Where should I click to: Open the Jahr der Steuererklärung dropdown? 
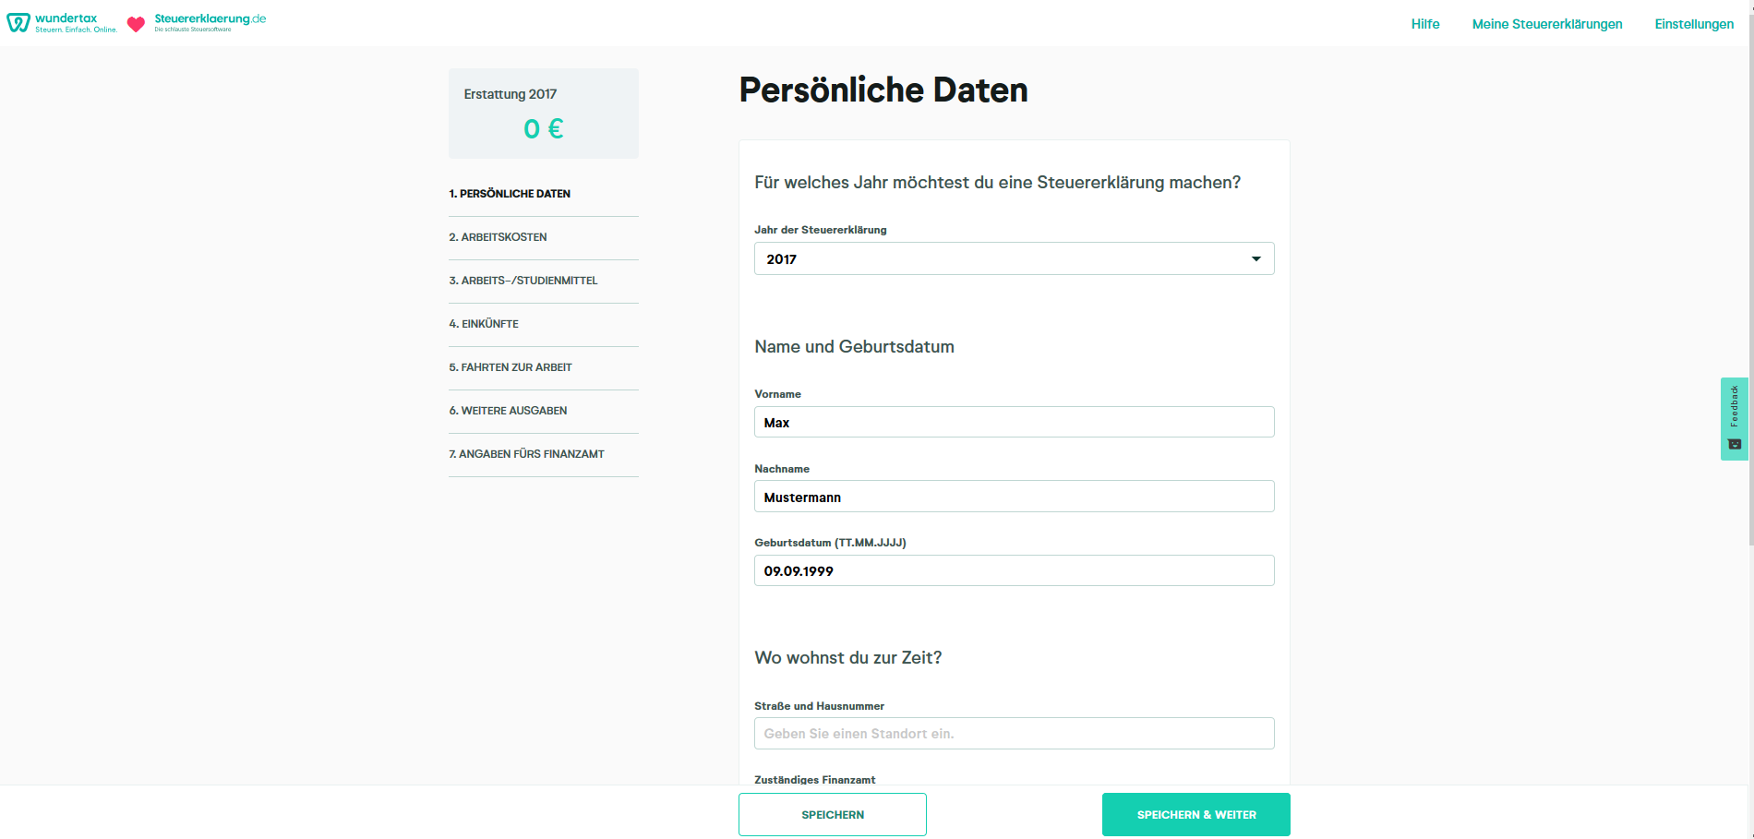1014,258
